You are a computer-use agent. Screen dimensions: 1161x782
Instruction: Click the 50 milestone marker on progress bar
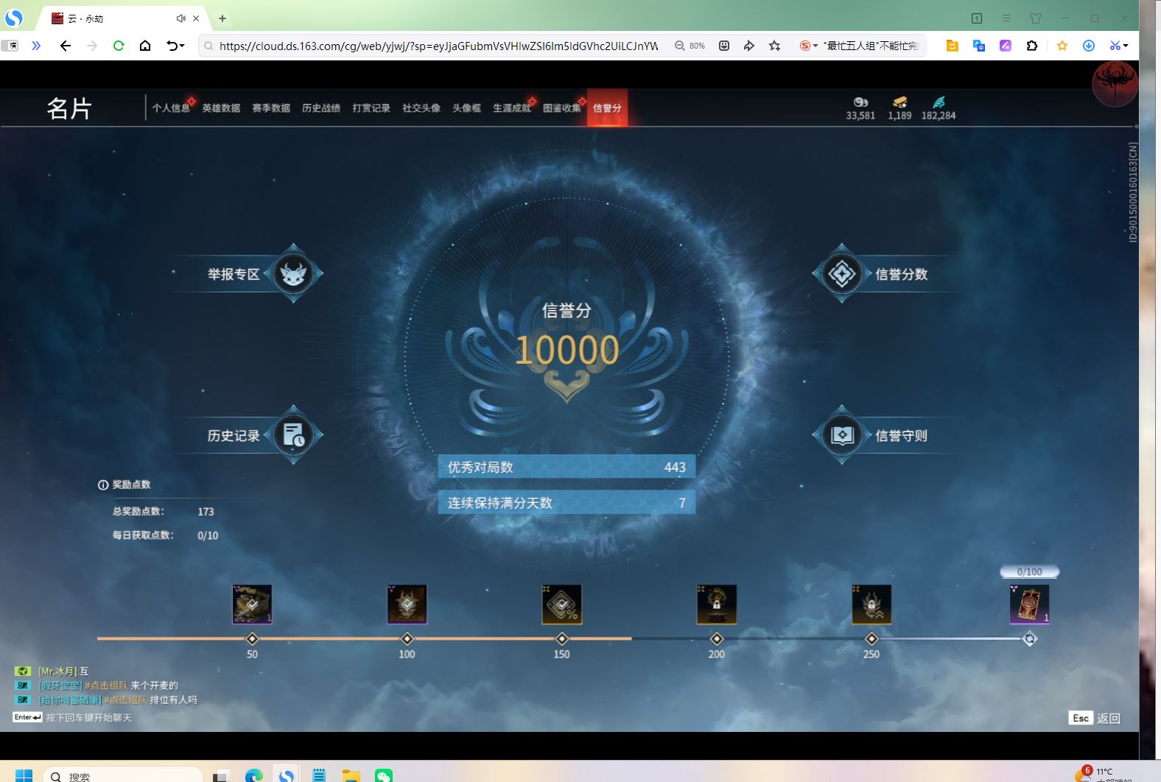tap(252, 638)
